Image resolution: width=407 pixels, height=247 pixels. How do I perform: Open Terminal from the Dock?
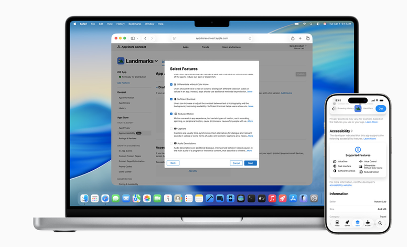(x=251, y=199)
